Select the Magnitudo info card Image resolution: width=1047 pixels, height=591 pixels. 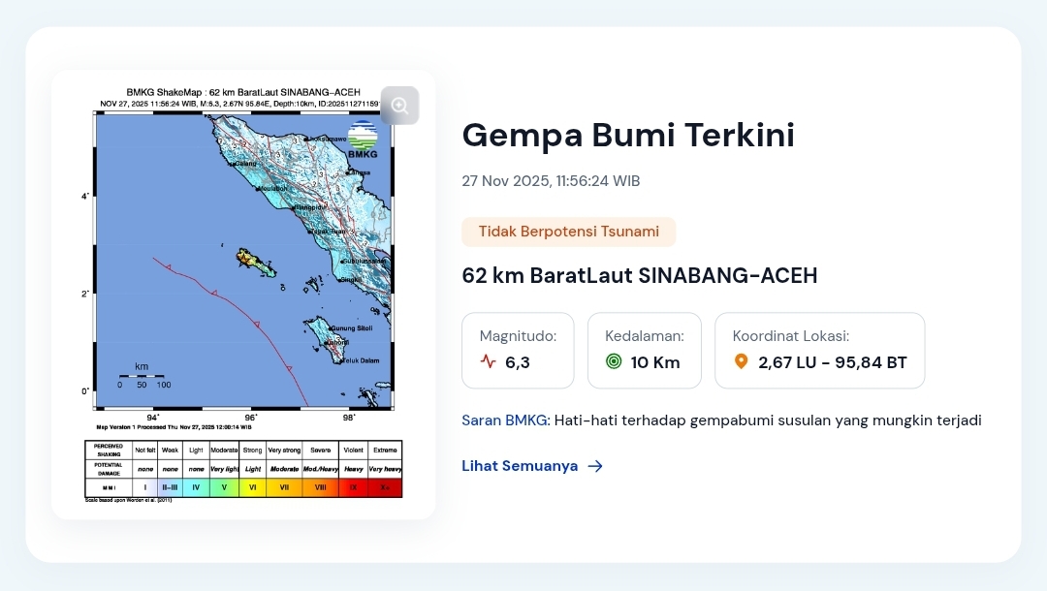pyautogui.click(x=518, y=350)
